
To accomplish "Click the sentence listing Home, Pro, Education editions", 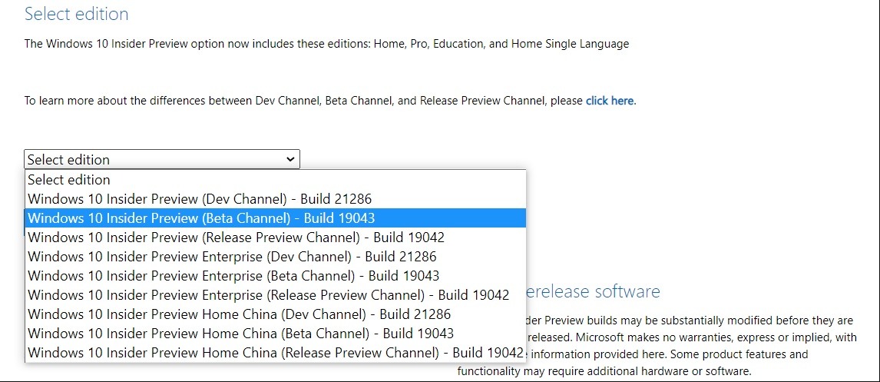I will pos(326,44).
